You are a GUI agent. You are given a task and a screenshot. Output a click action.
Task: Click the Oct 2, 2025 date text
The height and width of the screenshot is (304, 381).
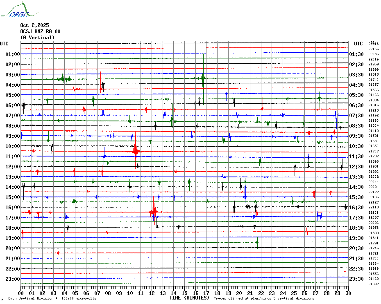coord(34,25)
